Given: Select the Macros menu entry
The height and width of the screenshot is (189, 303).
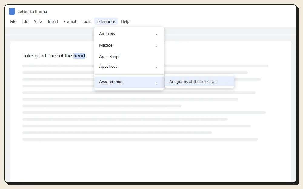Looking at the screenshot, I should tap(129, 45).
